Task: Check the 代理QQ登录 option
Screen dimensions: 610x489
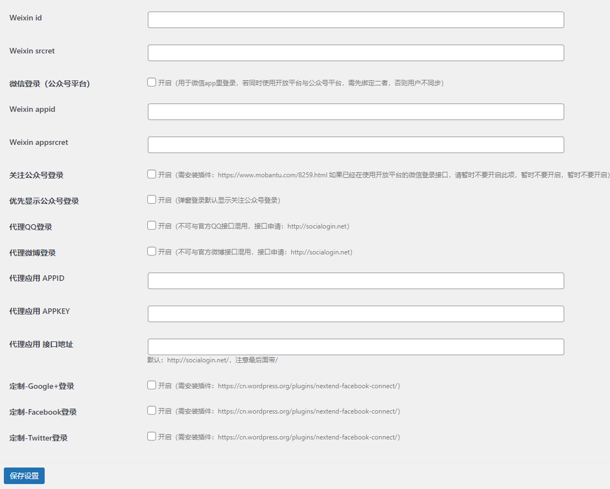Action: pyautogui.click(x=152, y=225)
